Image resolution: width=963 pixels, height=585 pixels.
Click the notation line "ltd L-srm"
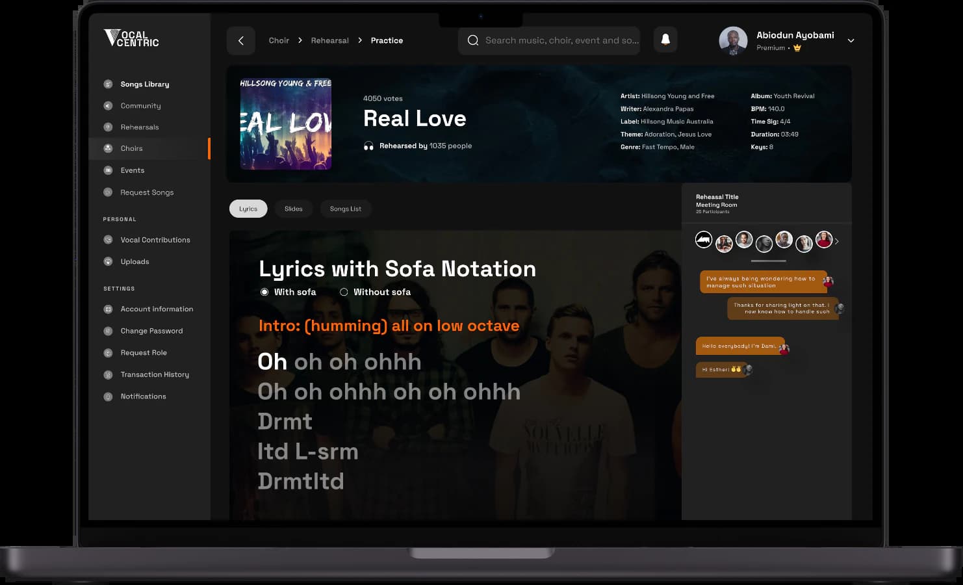[x=307, y=451]
